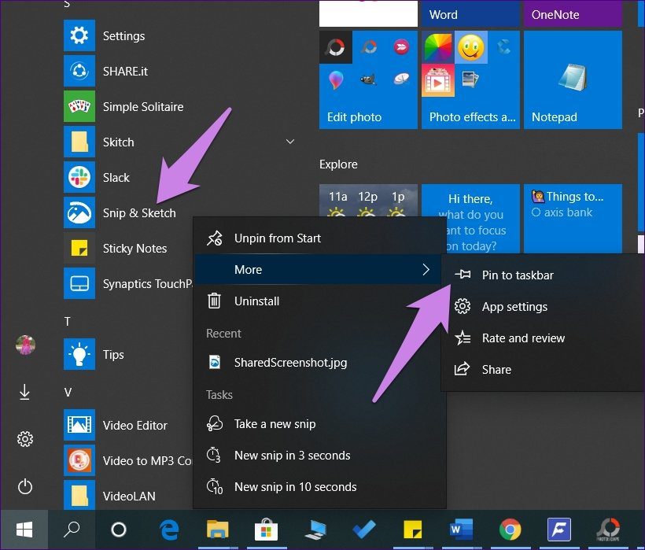Open the Video to MP3 Converter icon
The height and width of the screenshot is (550, 645).
pos(79,460)
